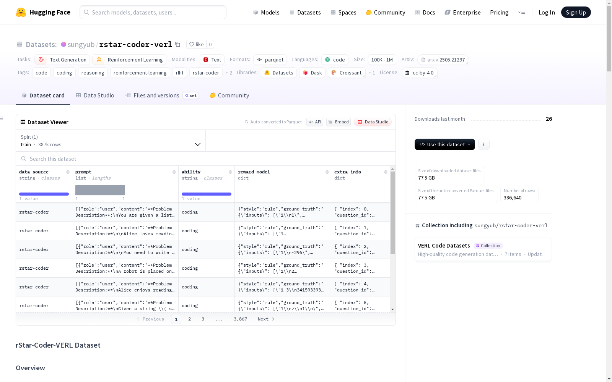Open the Pricing page

pyautogui.click(x=499, y=12)
